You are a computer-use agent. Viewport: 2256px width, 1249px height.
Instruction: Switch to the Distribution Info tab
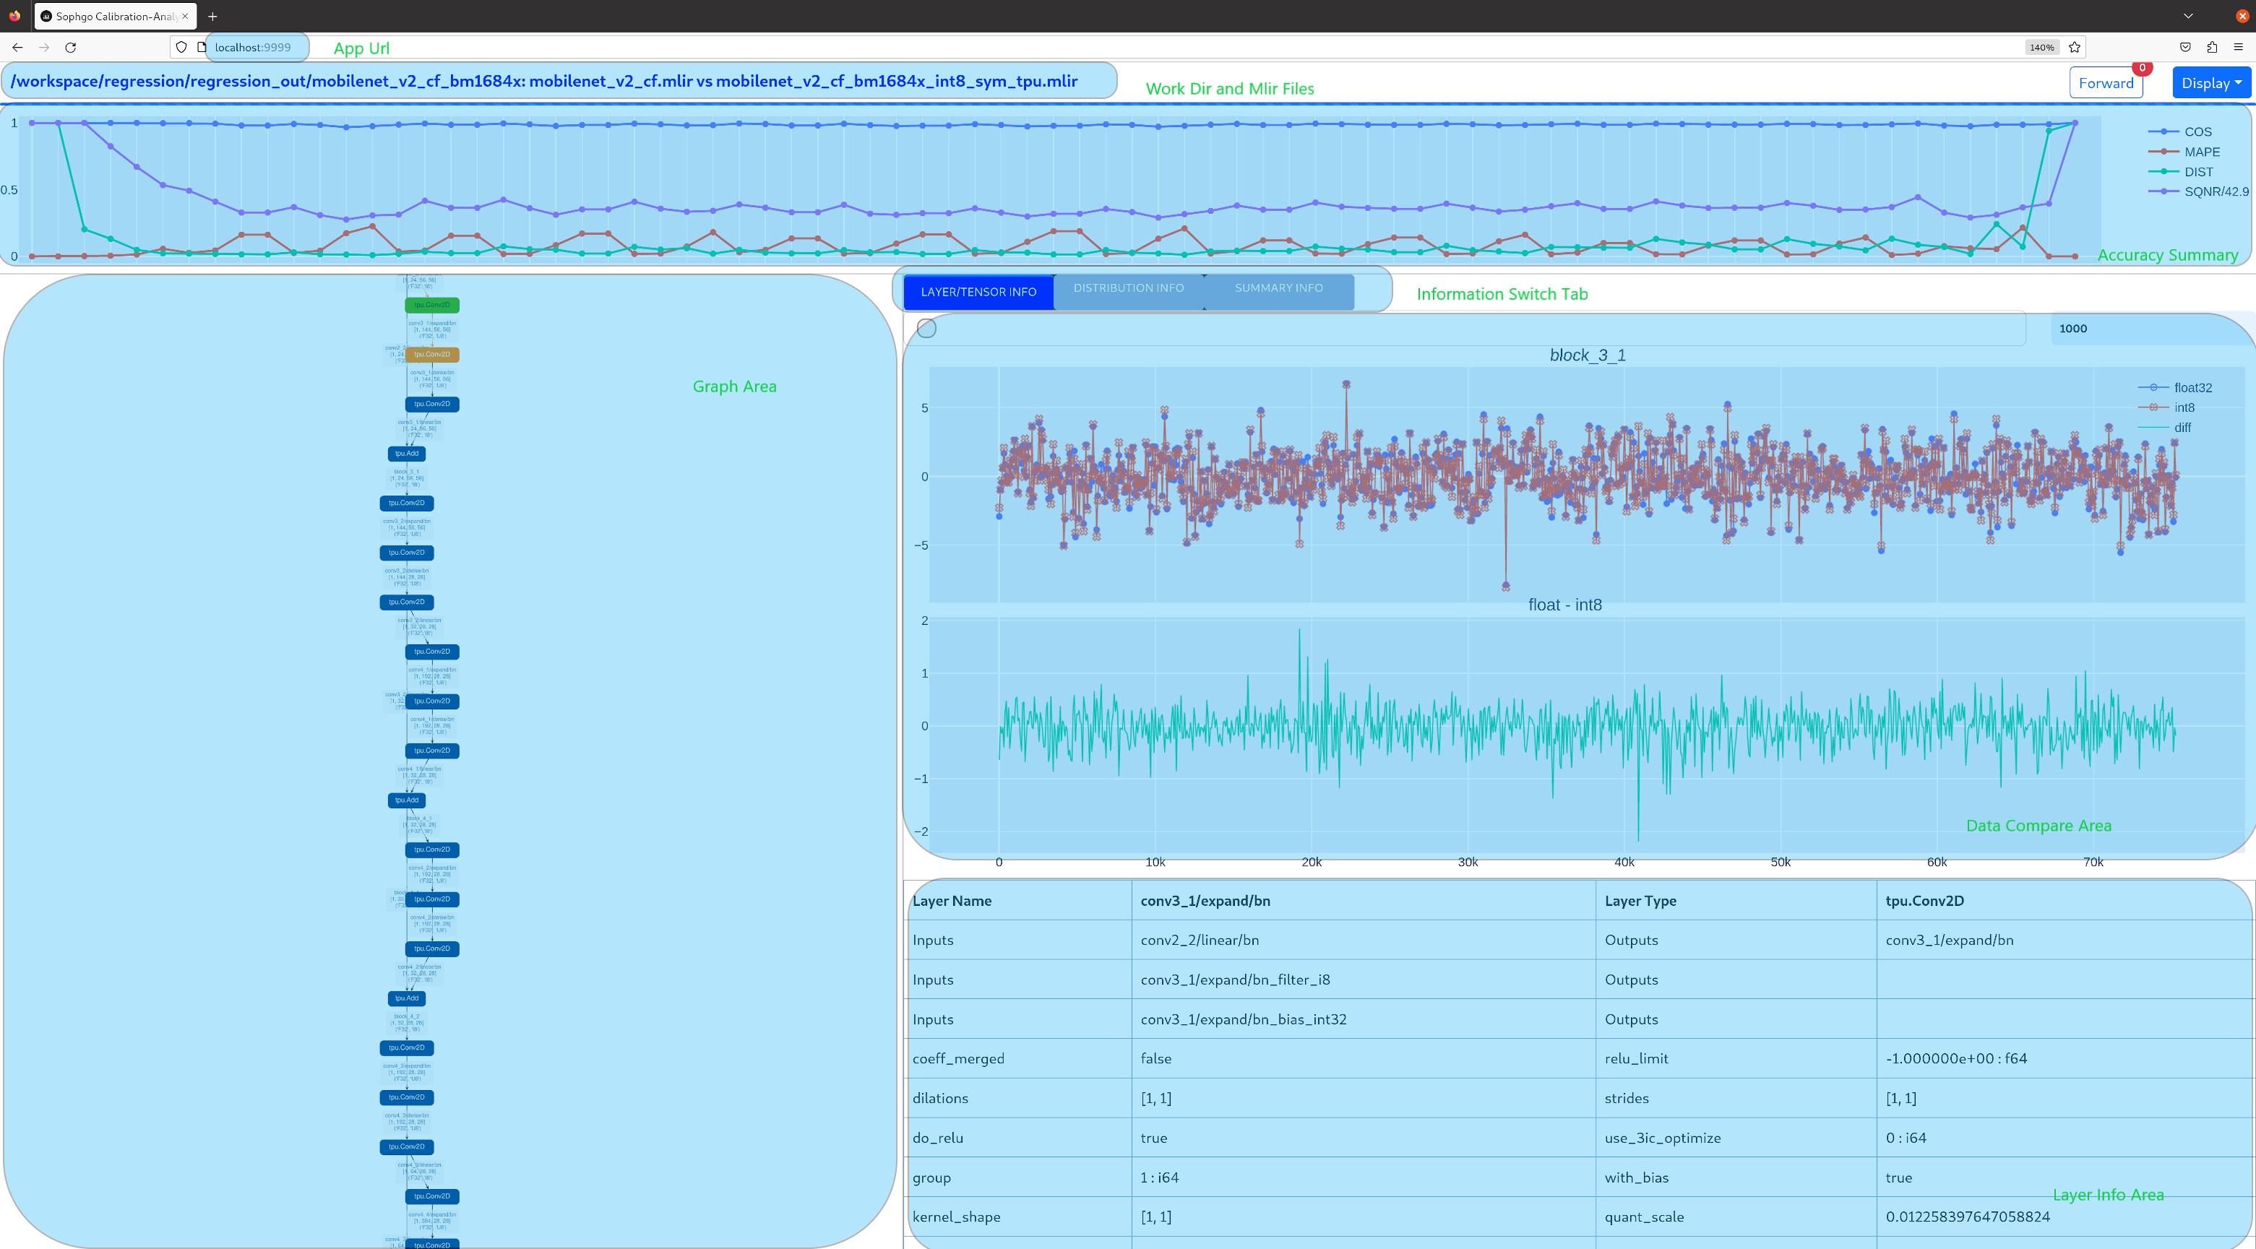pos(1128,288)
